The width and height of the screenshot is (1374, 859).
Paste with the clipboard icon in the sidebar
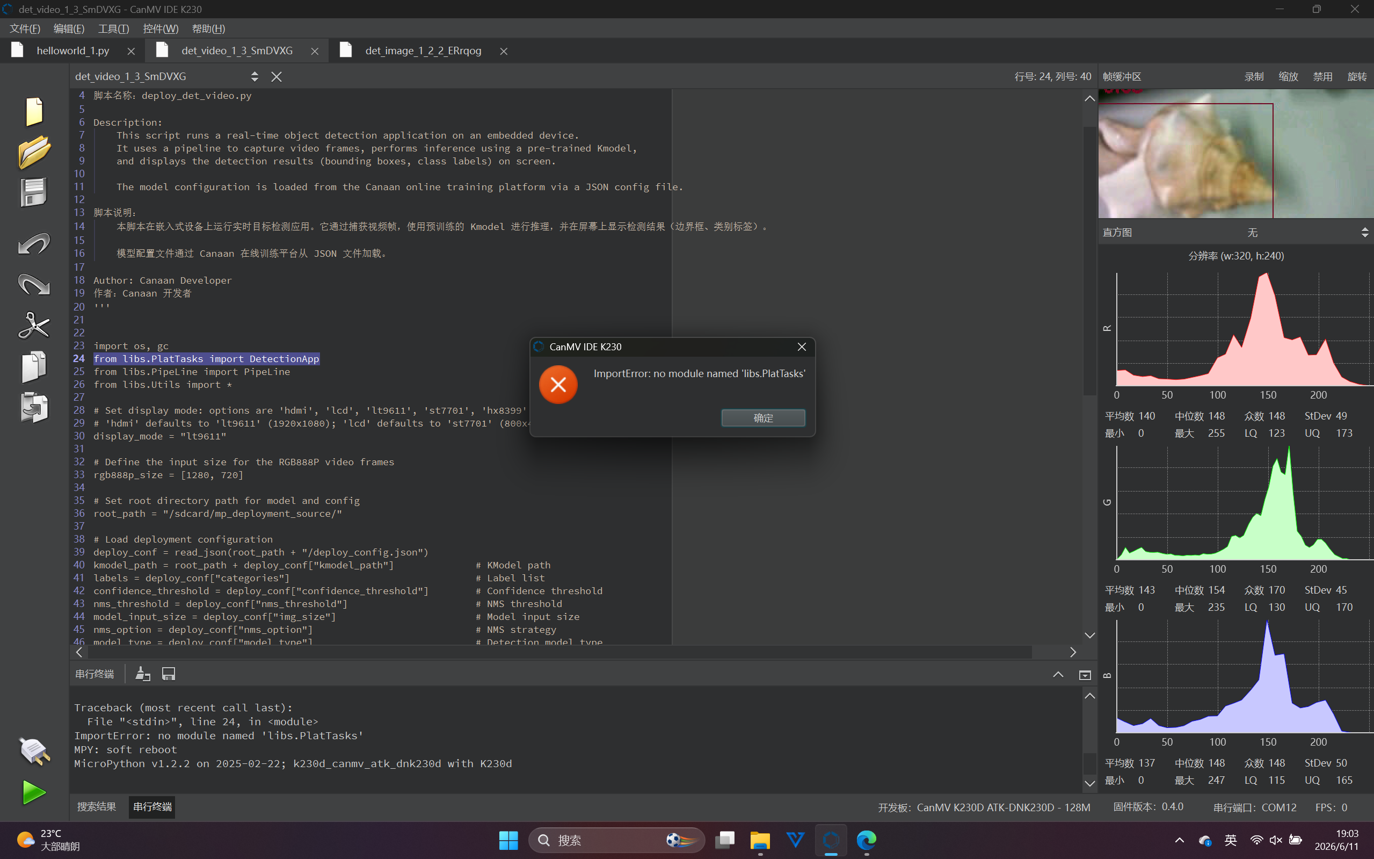(x=33, y=407)
